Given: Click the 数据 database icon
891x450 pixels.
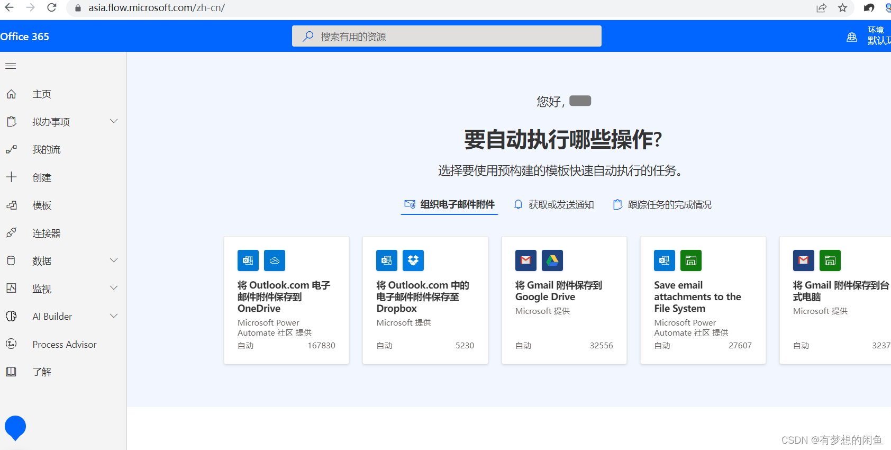Looking at the screenshot, I should (x=11, y=261).
